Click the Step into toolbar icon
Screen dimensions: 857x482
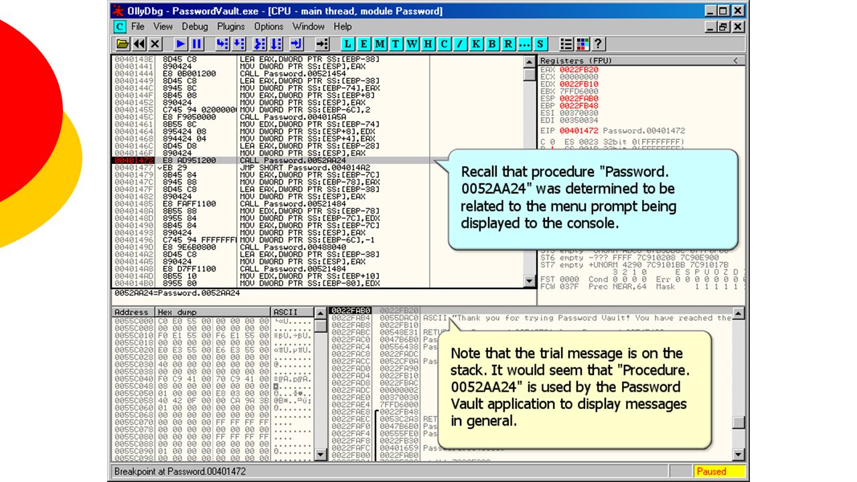[222, 44]
